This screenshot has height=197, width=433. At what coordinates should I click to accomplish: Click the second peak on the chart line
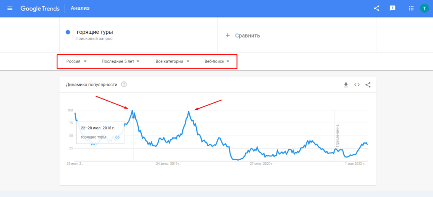coord(189,112)
